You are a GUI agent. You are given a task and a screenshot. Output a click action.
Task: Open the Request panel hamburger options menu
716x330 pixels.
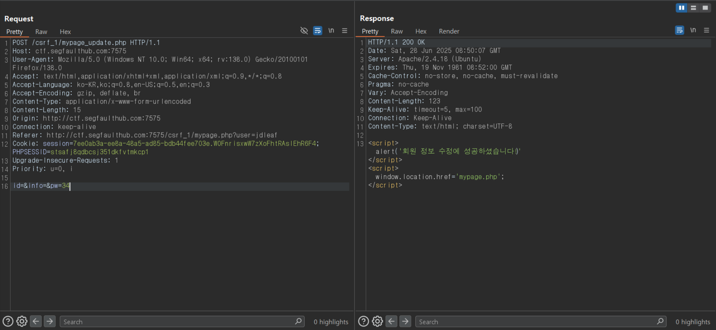[344, 31]
